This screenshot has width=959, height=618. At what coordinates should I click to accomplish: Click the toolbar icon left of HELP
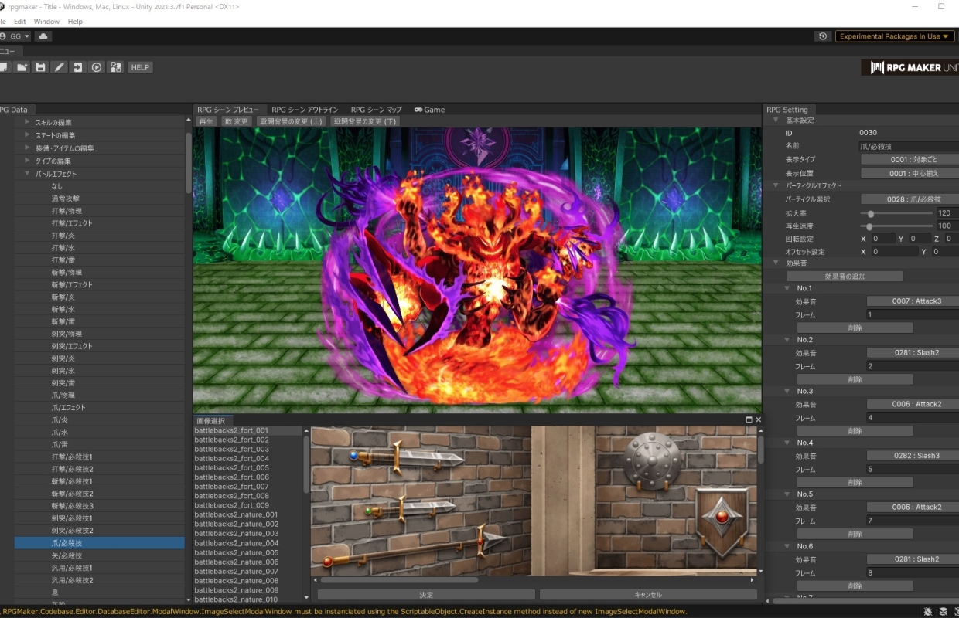click(x=115, y=67)
